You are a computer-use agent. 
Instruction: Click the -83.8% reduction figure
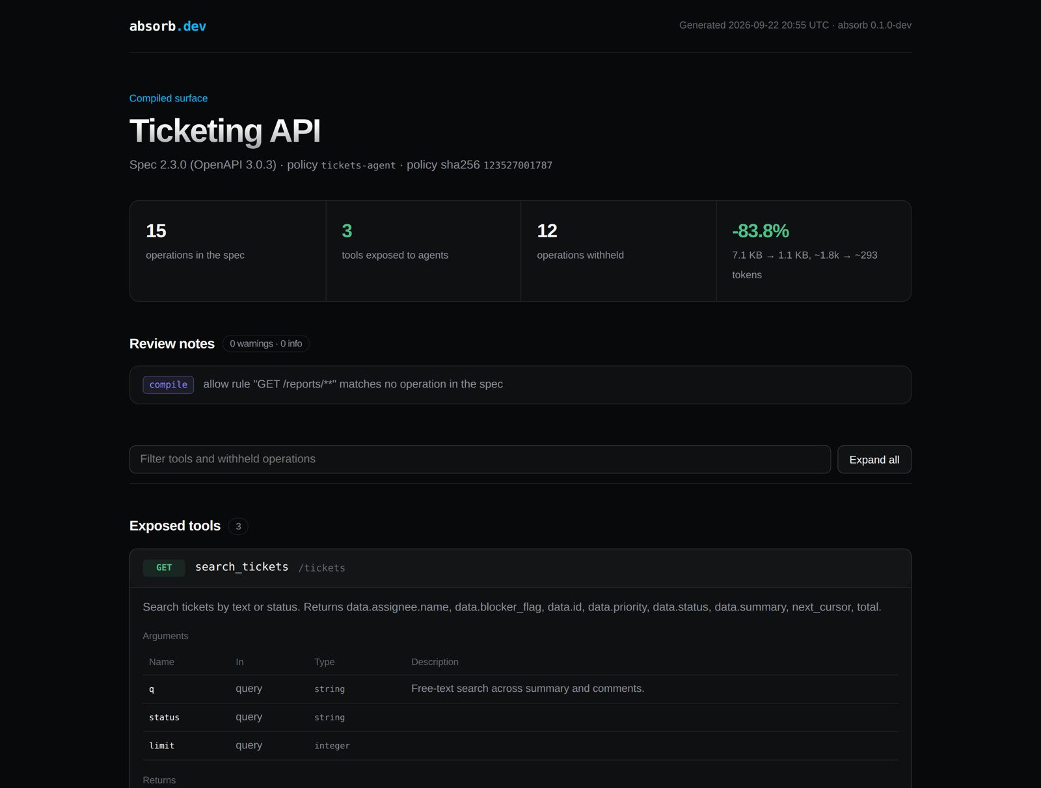761,231
